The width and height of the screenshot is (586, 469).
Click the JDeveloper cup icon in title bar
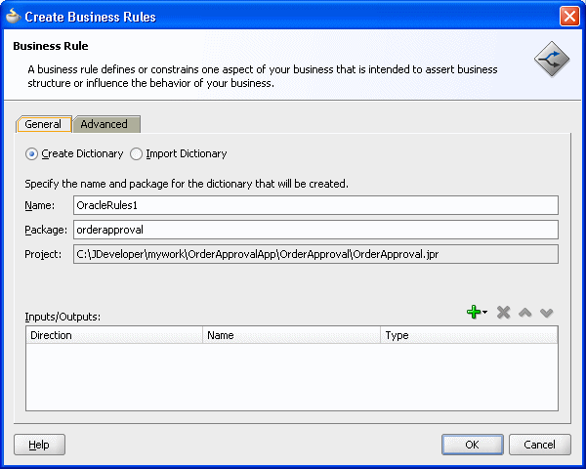click(13, 16)
